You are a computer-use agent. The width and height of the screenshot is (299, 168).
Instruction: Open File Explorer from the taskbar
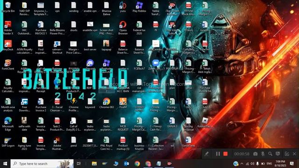pos(94,164)
